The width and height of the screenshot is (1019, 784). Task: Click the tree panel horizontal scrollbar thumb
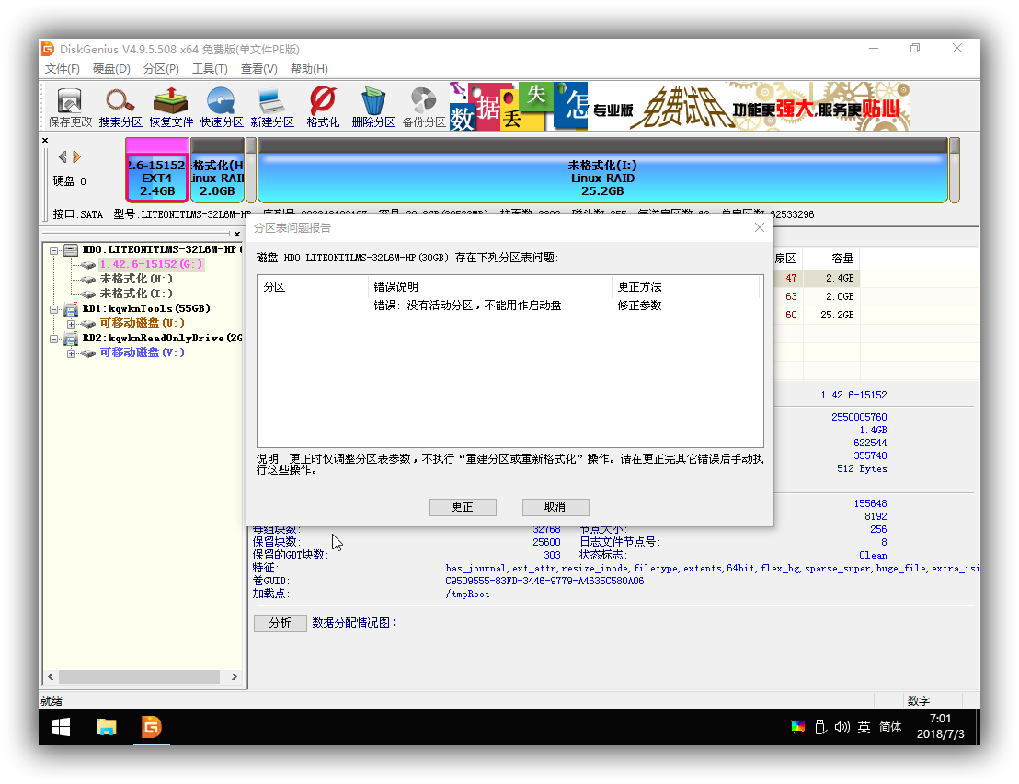[139, 676]
